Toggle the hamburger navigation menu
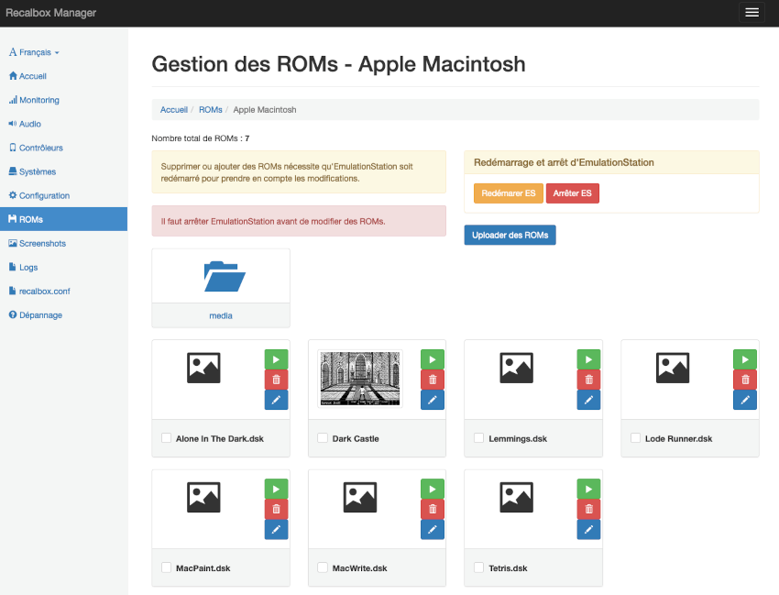Viewport: 779px width, 595px height. click(752, 13)
